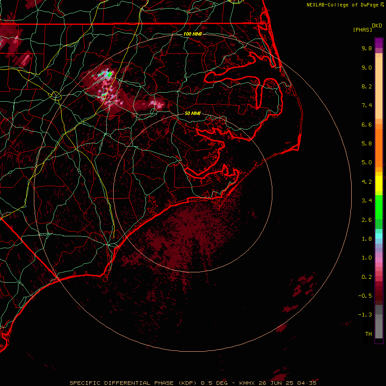This screenshot has width=386, height=386.
Task: Select the 2.6 scale value
Action: coord(367,220)
